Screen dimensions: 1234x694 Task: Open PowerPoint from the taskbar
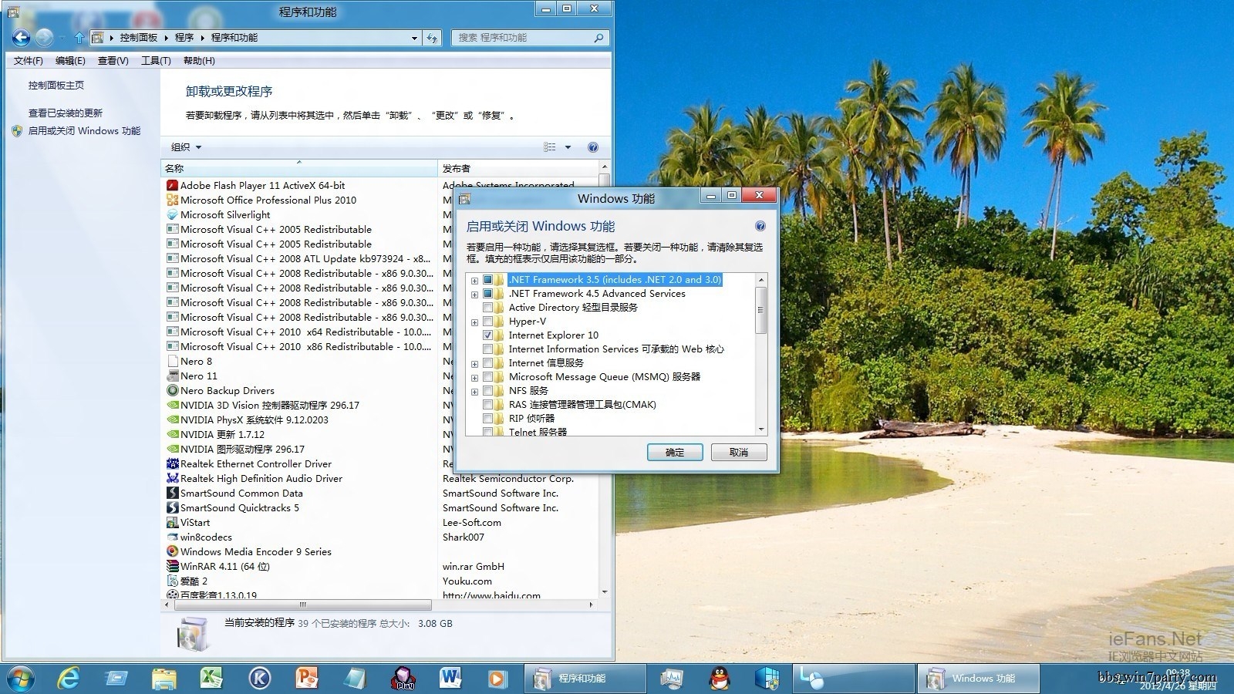(307, 678)
